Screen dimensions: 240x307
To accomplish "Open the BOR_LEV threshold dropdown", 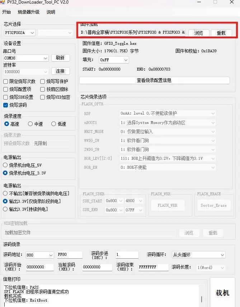I will 168,158.
